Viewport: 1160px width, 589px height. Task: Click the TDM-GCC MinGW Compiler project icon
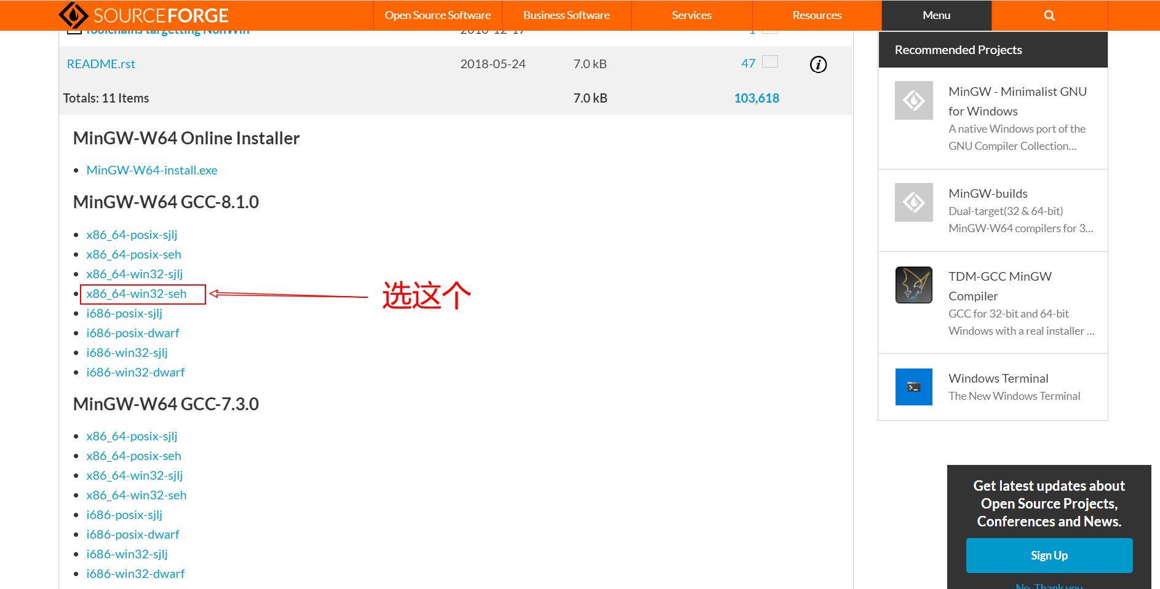[914, 285]
